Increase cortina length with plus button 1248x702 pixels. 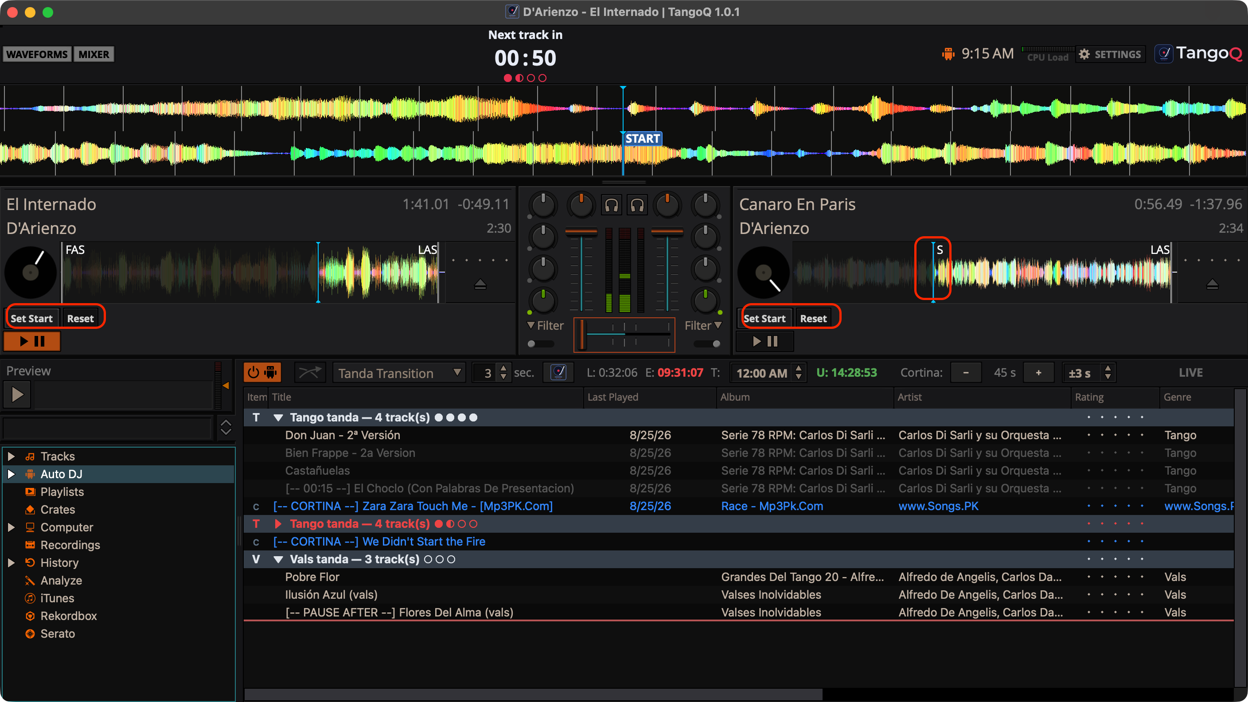pyautogui.click(x=1038, y=373)
